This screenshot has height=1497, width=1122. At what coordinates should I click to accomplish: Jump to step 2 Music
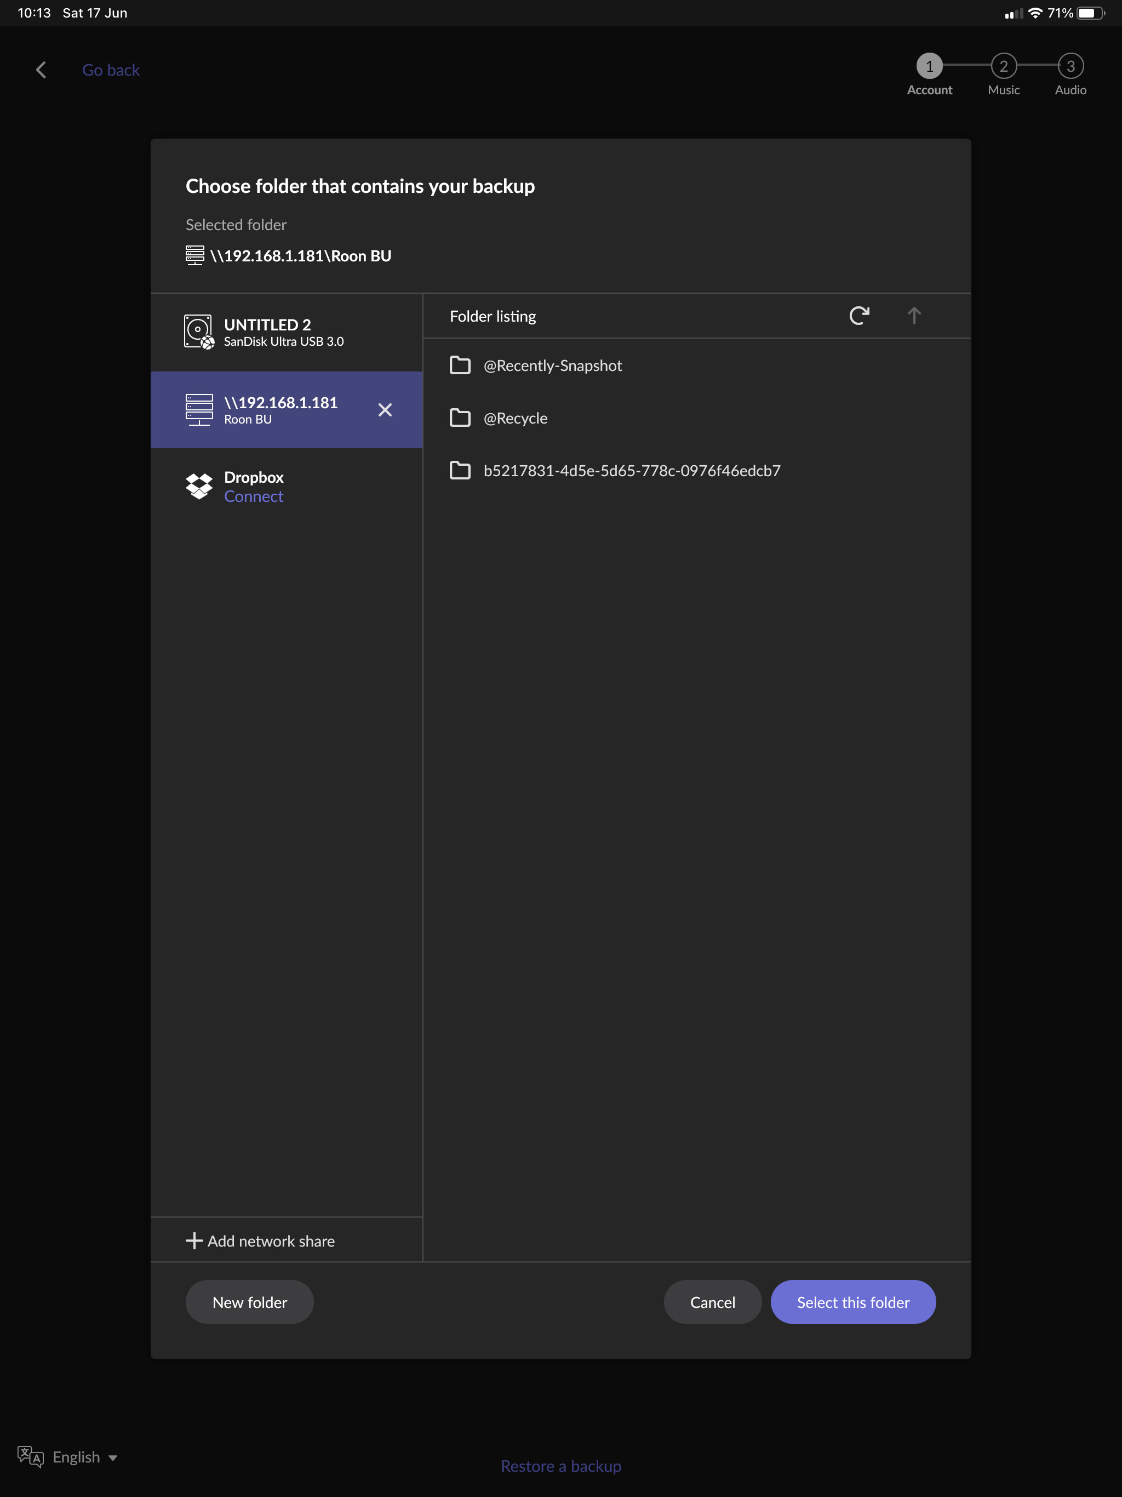click(x=1004, y=66)
